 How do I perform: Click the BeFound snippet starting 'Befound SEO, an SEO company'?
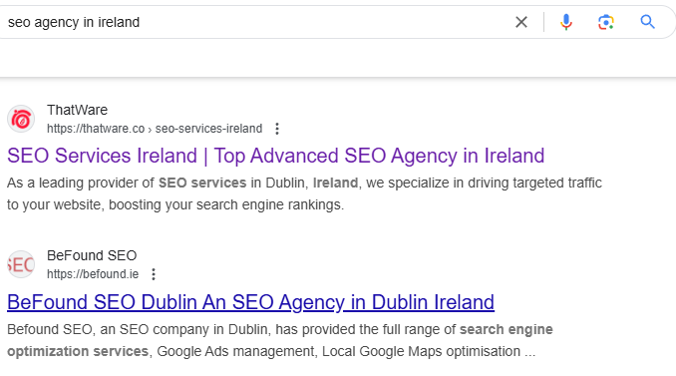[280, 340]
